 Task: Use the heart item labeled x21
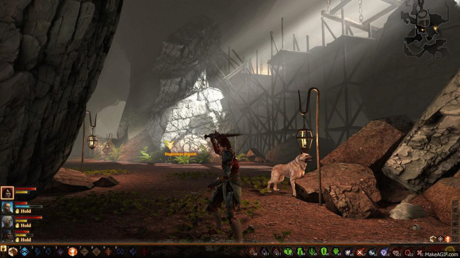[396, 252]
